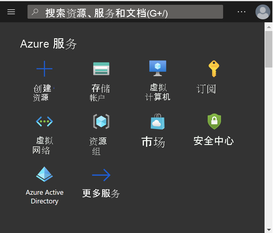The height and width of the screenshot is (233, 273).
Task: Click the vertical scrollbar thumb
Action: coord(269,49)
